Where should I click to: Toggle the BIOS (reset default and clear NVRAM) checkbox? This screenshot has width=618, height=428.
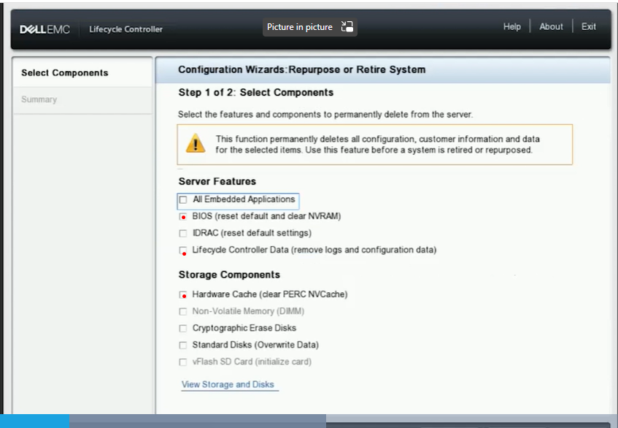coord(182,216)
